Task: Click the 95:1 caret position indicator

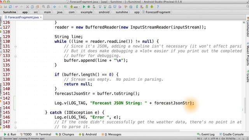Action: 200,138
